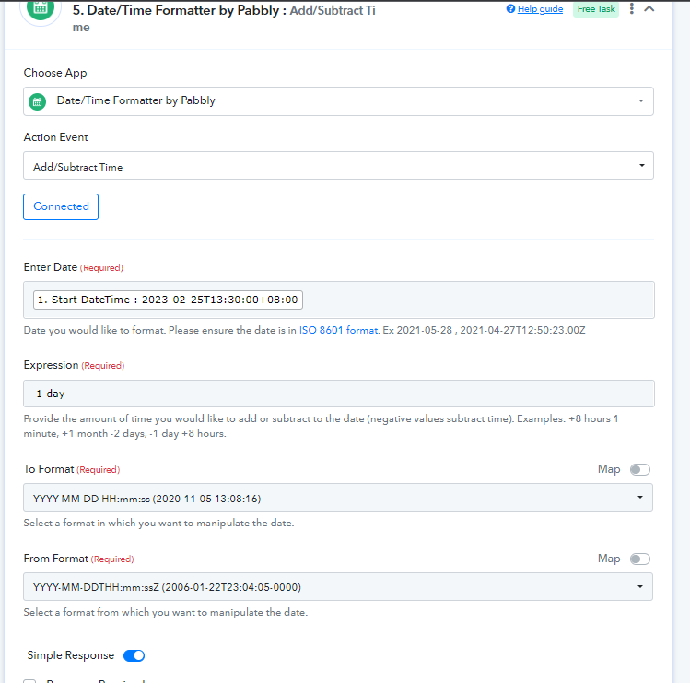Click the Date/Time Formatter step calendar icon

[41, 9]
